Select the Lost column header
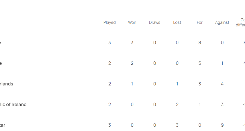Image resolution: width=245 pixels, height=131 pixels. pyautogui.click(x=177, y=22)
